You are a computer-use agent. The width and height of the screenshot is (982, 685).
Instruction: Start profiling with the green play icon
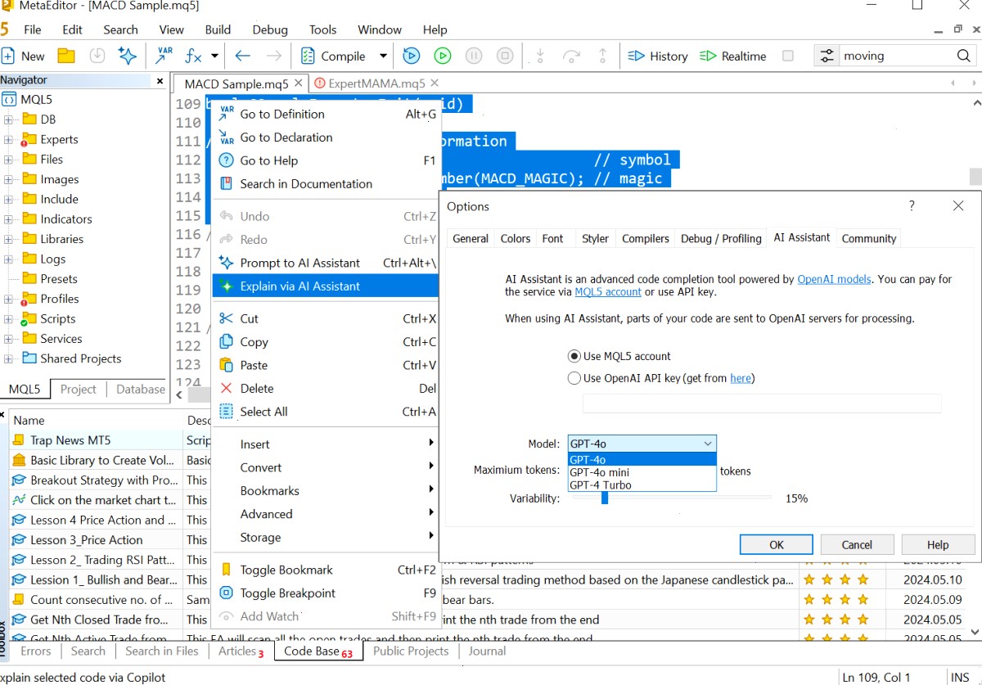coord(443,56)
